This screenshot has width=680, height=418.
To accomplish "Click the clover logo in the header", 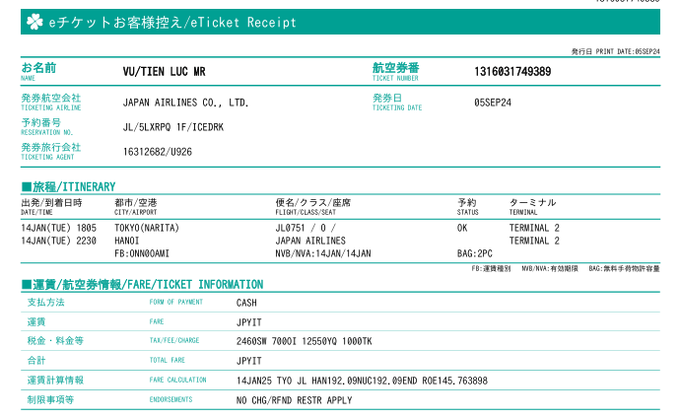I will point(34,22).
